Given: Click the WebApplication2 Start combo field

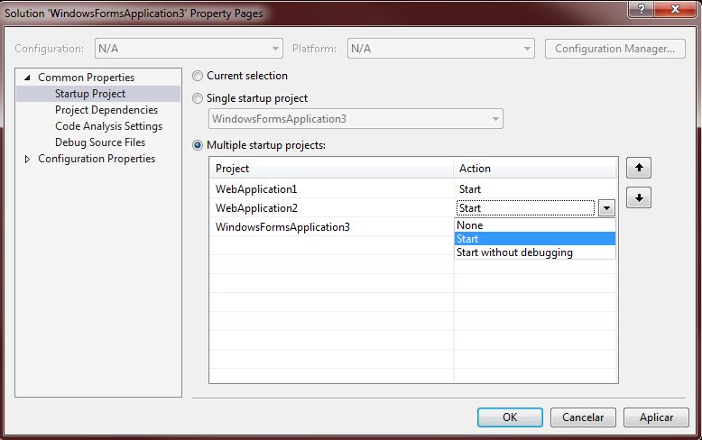Looking at the screenshot, I should click(526, 208).
